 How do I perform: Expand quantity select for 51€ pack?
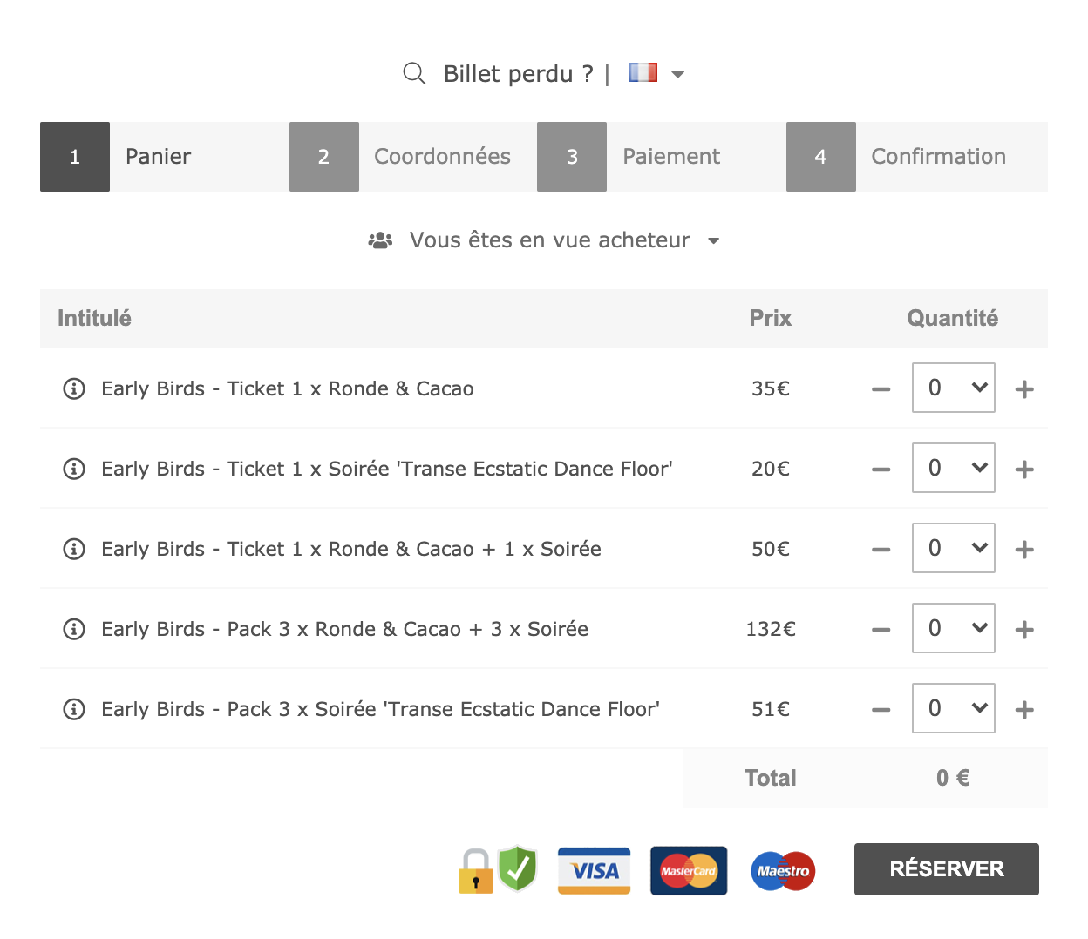point(954,708)
